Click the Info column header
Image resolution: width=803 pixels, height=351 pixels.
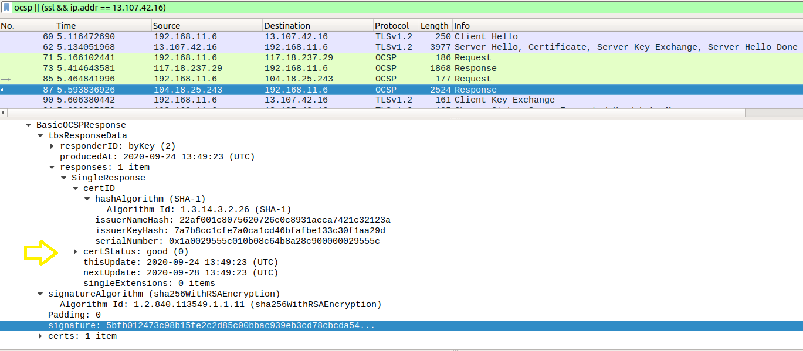[x=627, y=26]
